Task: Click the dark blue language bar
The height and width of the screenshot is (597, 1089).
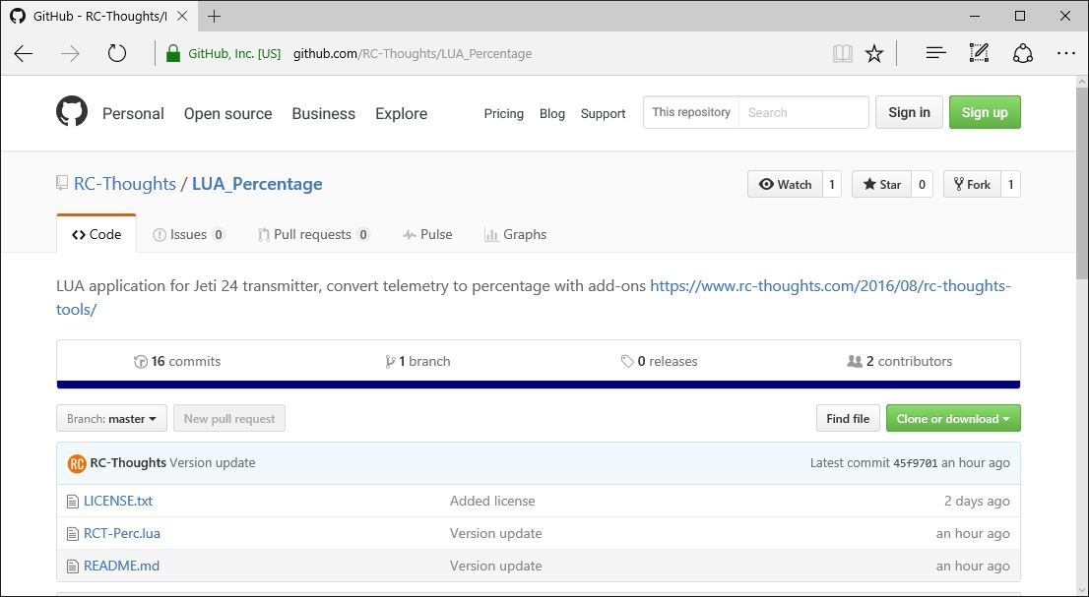Action: pyautogui.click(x=539, y=385)
